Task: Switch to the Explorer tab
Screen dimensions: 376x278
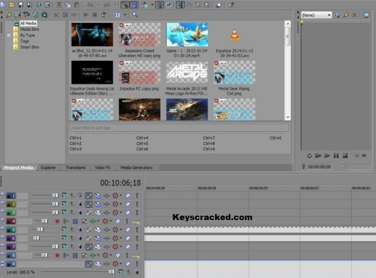Action: [x=48, y=167]
